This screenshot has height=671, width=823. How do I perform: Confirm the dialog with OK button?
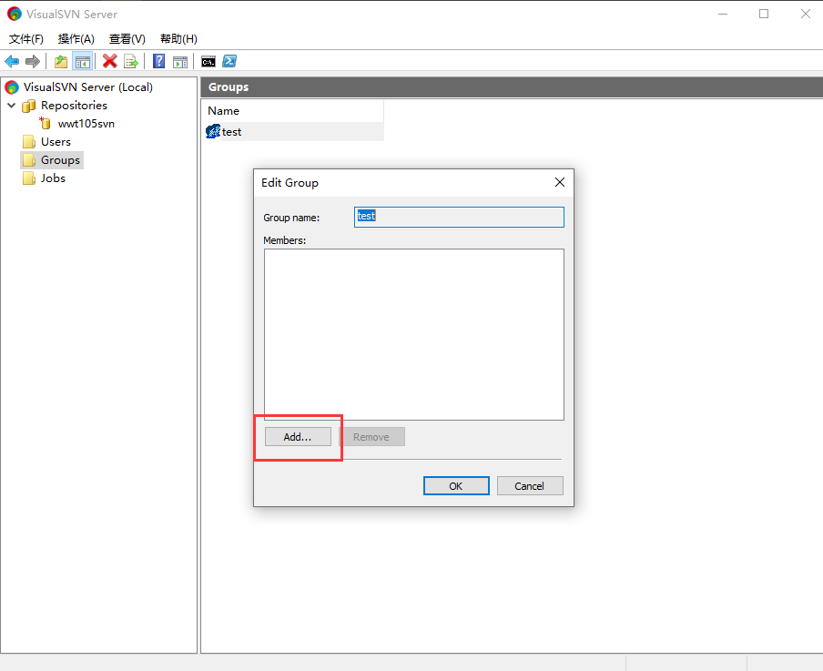456,486
